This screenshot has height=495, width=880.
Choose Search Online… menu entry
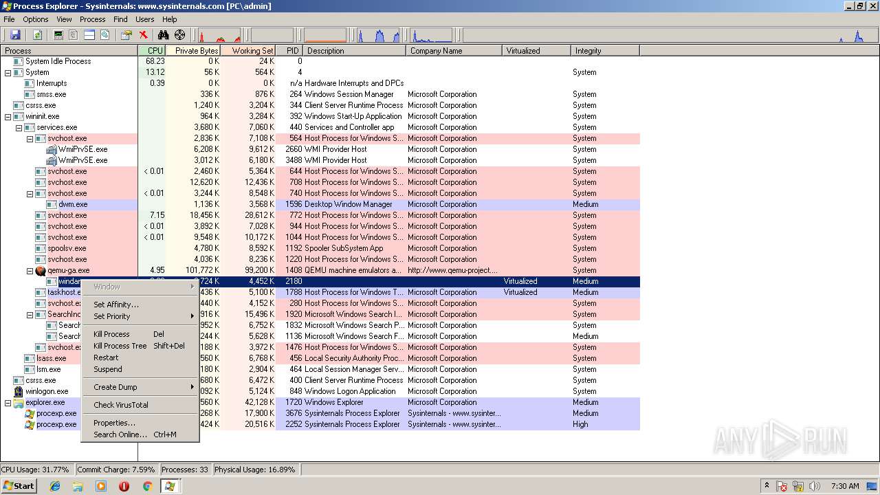pyautogui.click(x=140, y=434)
